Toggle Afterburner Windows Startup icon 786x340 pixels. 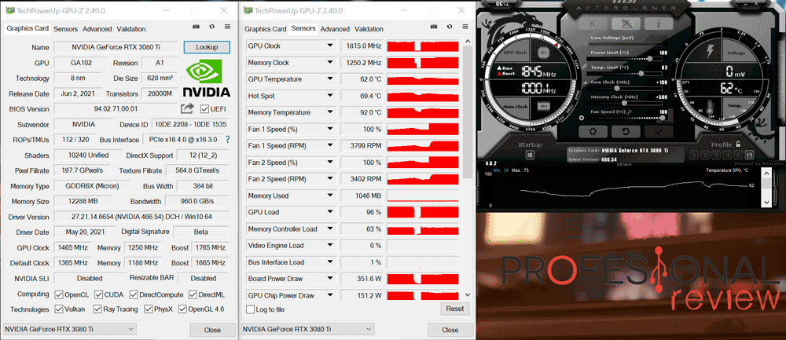point(530,155)
